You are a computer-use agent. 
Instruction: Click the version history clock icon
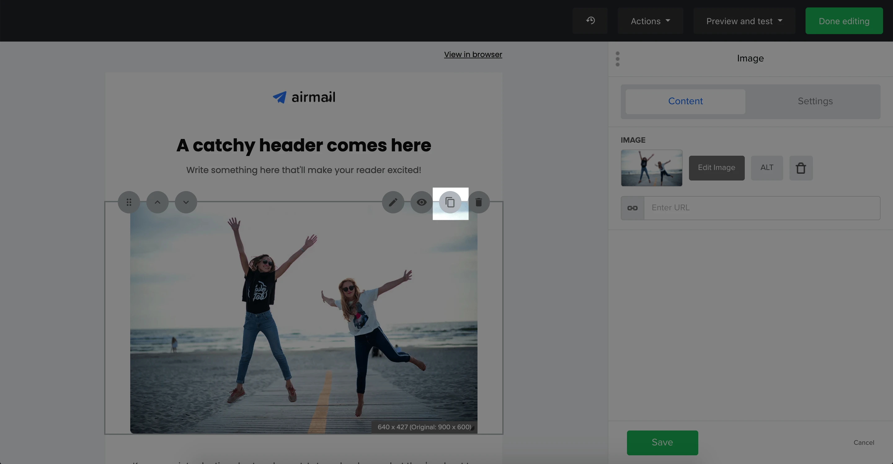590,21
